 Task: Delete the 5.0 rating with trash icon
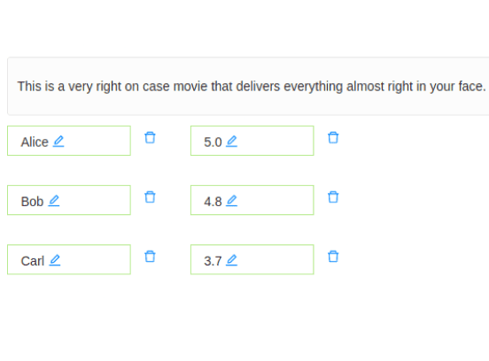point(333,138)
